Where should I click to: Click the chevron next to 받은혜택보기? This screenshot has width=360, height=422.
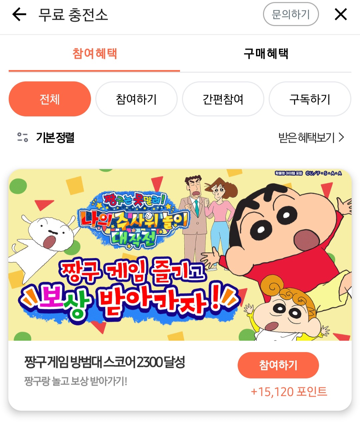(341, 137)
